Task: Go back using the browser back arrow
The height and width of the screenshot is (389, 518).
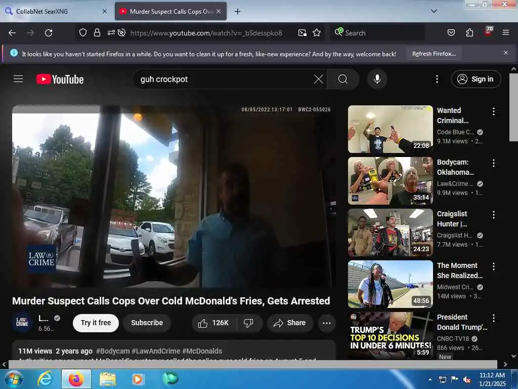Action: click(12, 33)
